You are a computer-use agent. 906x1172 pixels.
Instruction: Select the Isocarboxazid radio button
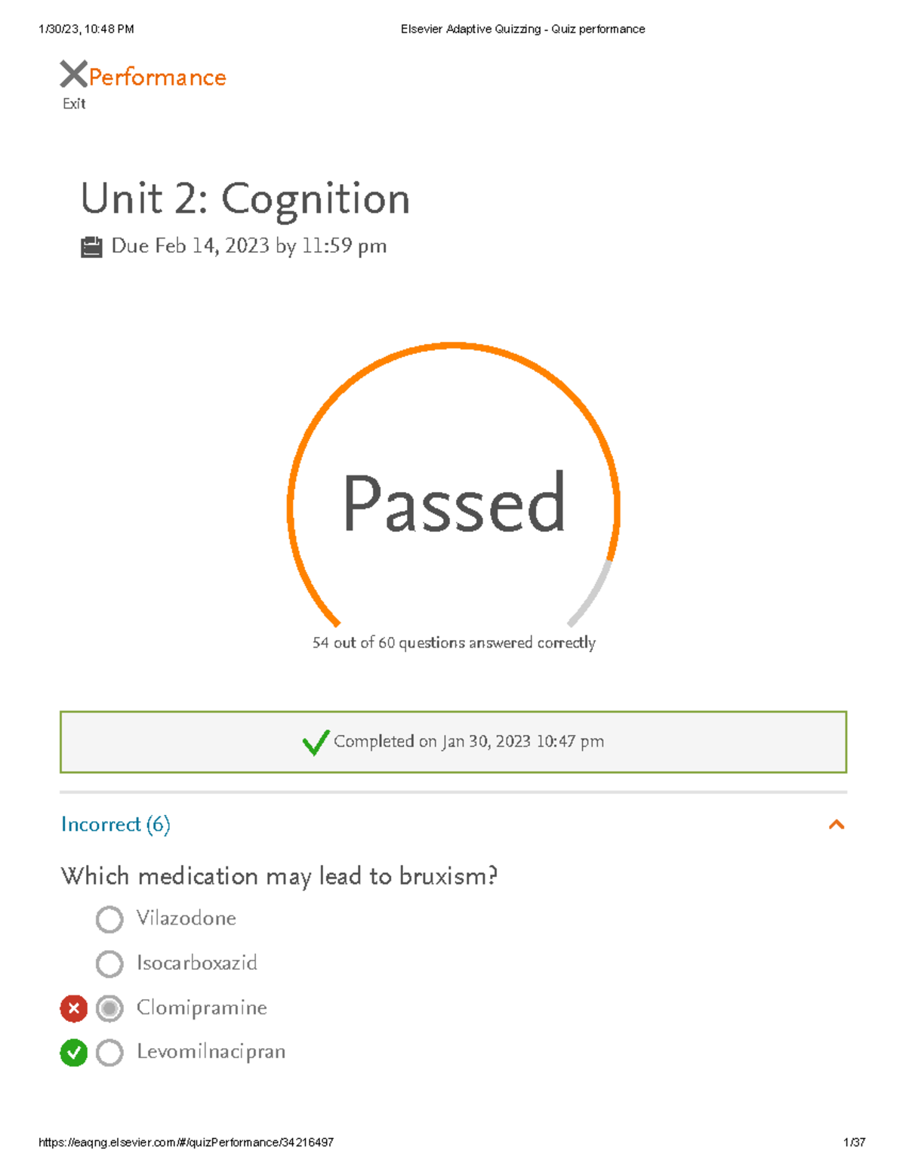point(109,964)
